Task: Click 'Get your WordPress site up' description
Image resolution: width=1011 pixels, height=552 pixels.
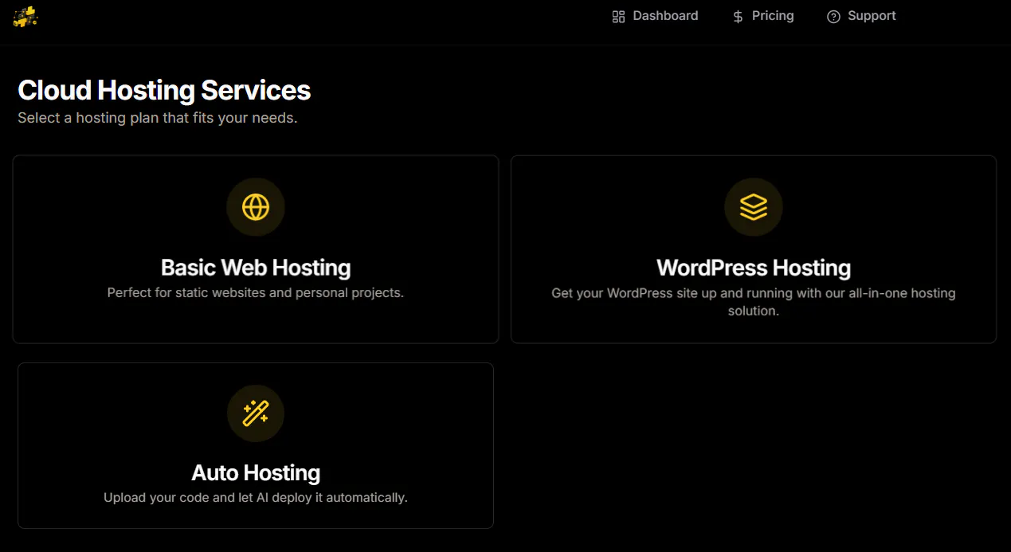Action: point(754,302)
